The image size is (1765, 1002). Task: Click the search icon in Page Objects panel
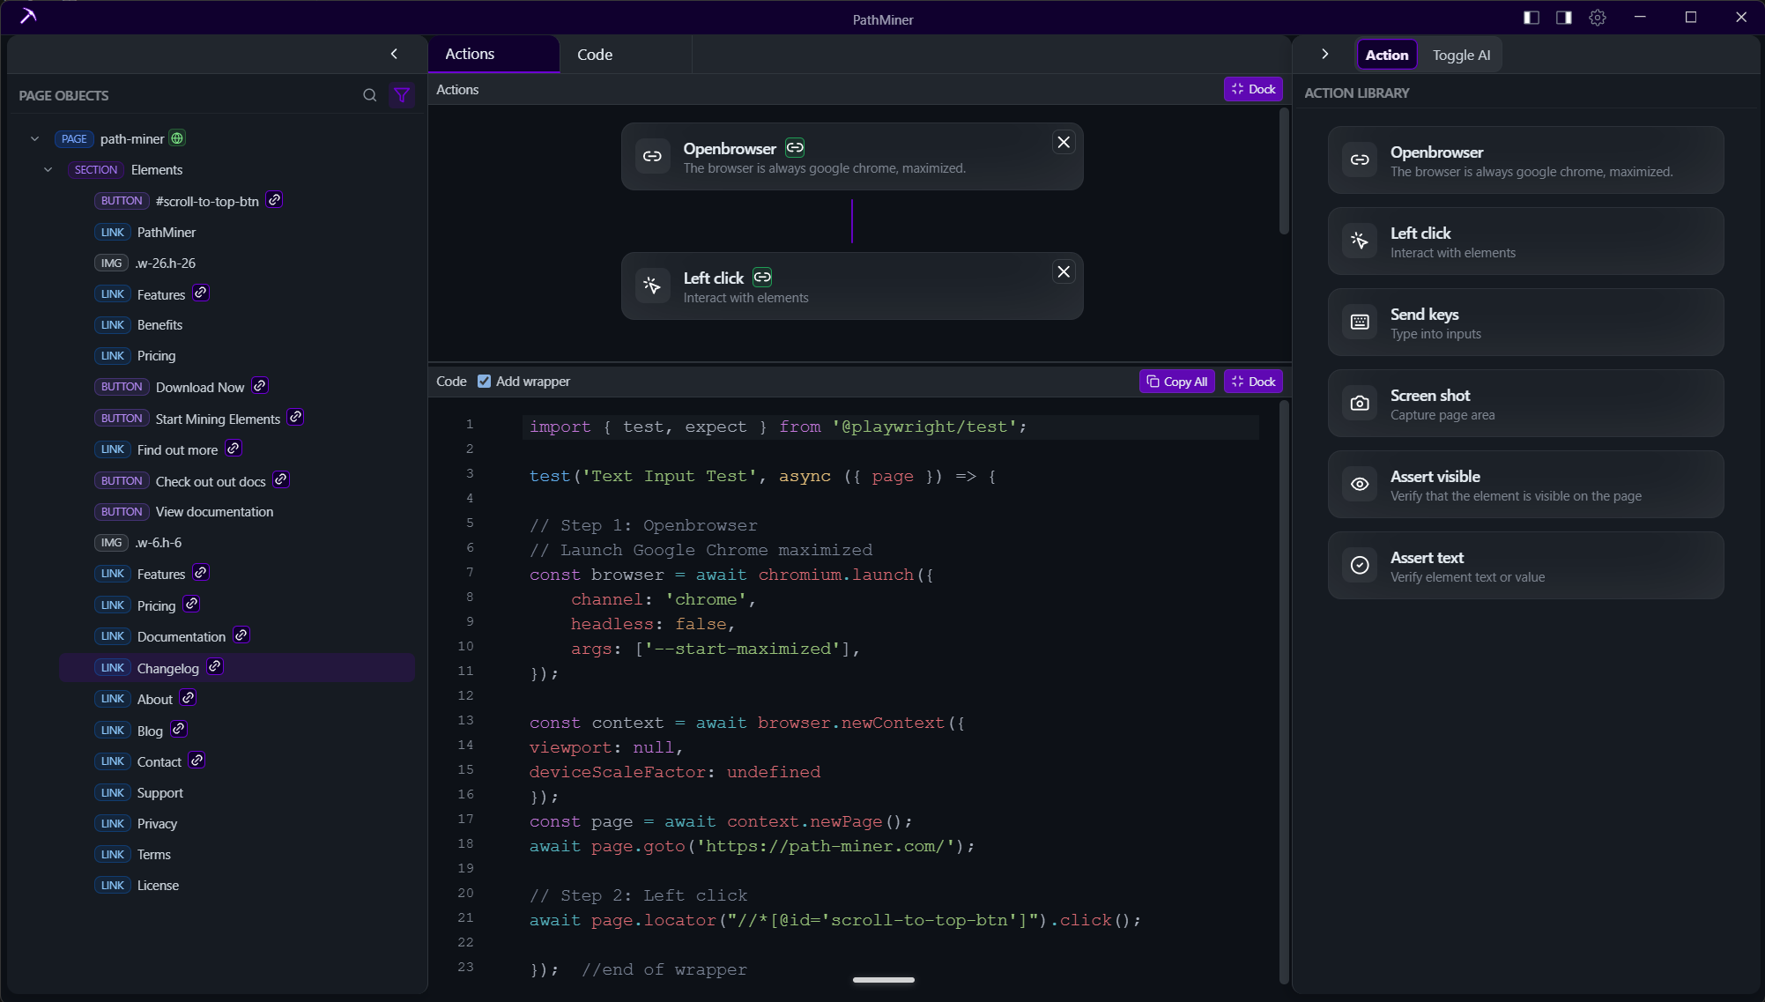pyautogui.click(x=369, y=94)
